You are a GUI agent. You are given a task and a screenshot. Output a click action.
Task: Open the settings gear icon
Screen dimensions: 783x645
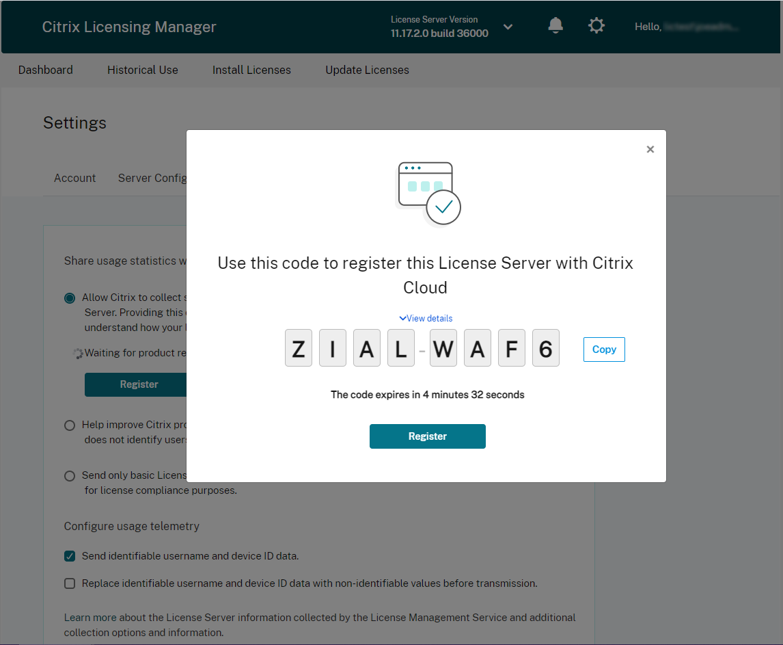(596, 25)
